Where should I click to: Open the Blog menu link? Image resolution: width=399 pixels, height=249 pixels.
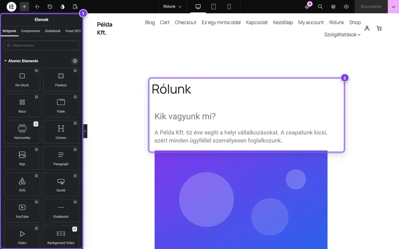(150, 22)
